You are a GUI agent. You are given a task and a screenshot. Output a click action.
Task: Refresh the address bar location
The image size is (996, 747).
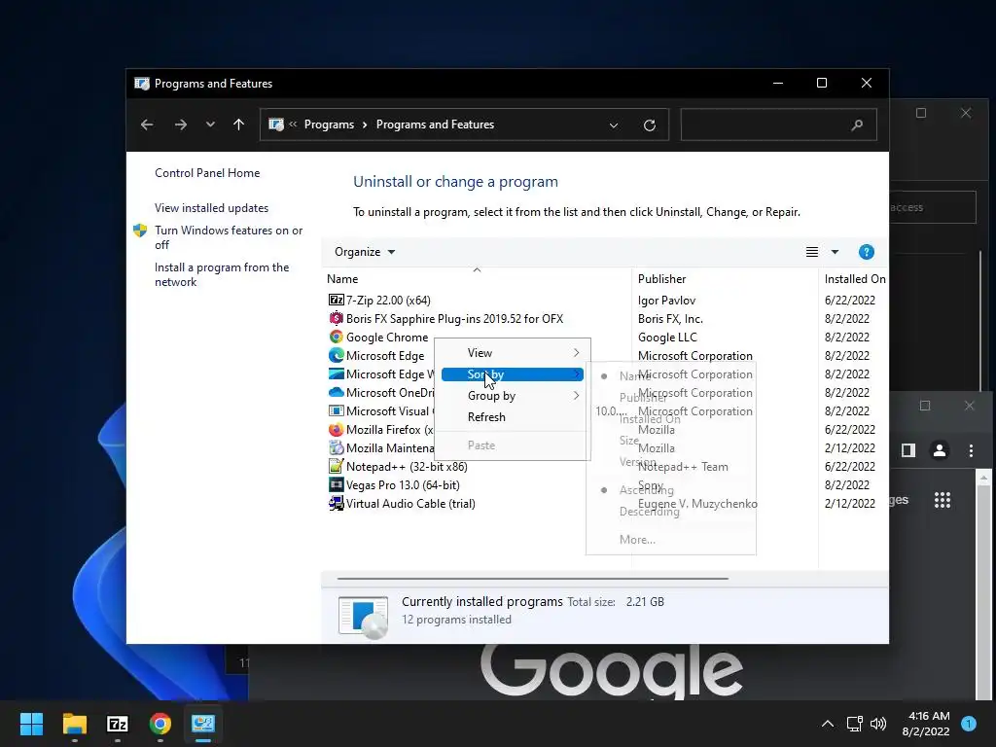pyautogui.click(x=649, y=125)
